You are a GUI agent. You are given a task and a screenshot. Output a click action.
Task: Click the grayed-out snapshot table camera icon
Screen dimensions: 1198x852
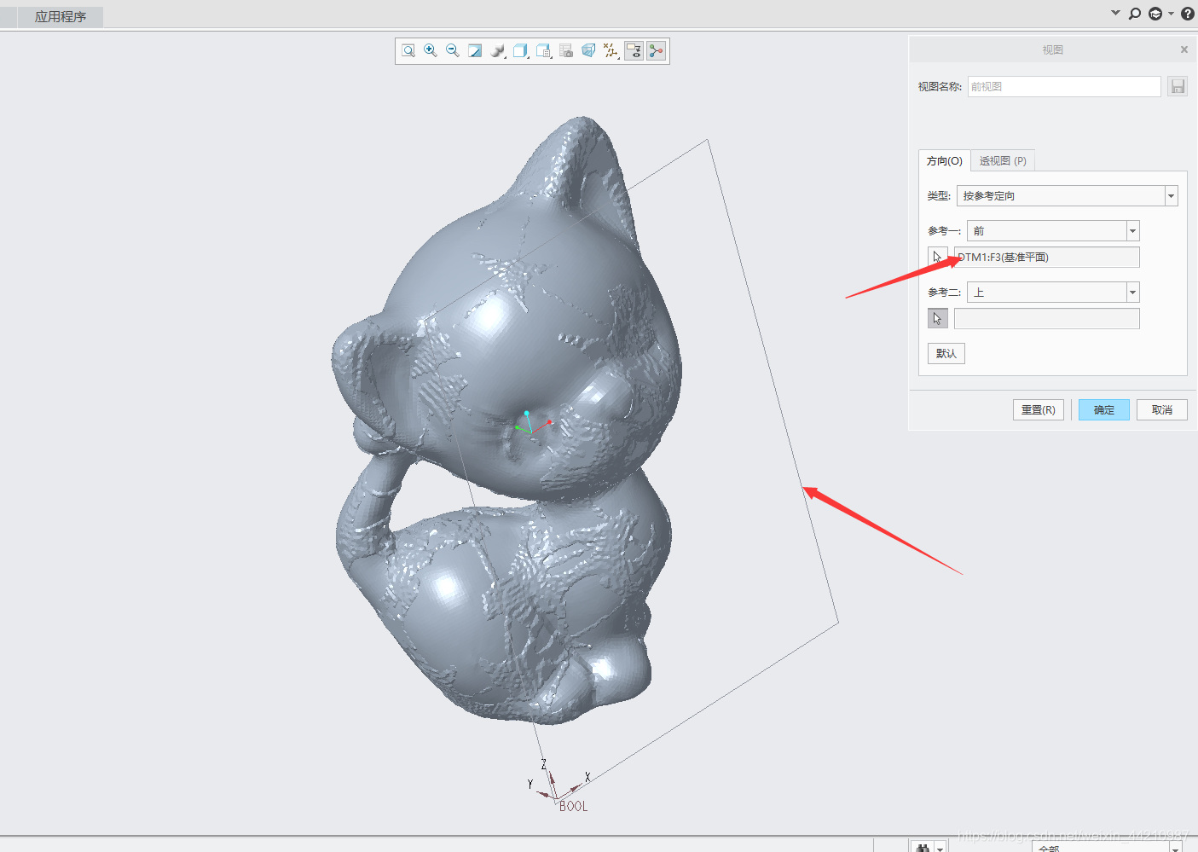566,51
